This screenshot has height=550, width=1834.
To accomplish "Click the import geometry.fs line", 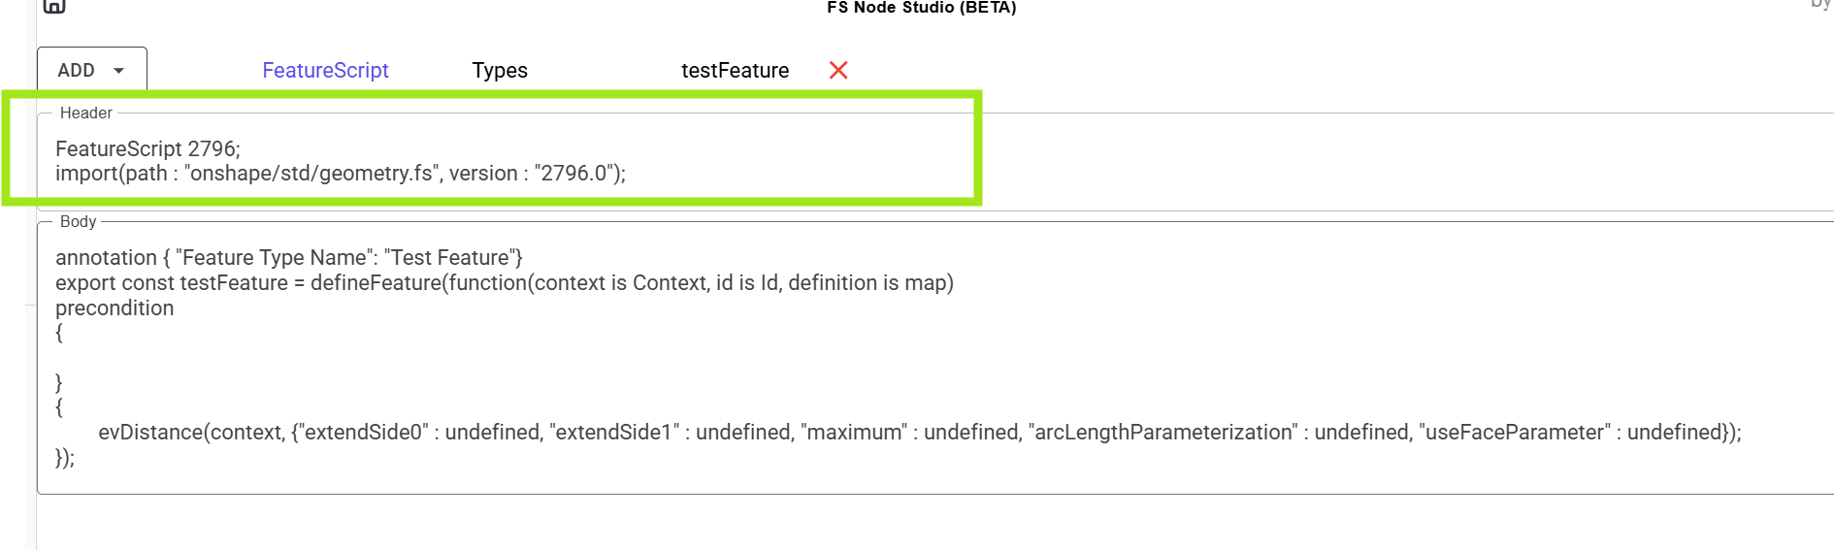I will tap(341, 173).
